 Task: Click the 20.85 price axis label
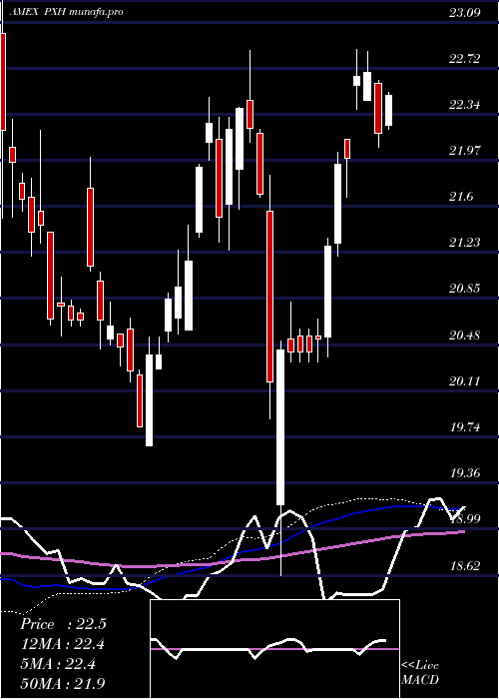pyautogui.click(x=465, y=289)
